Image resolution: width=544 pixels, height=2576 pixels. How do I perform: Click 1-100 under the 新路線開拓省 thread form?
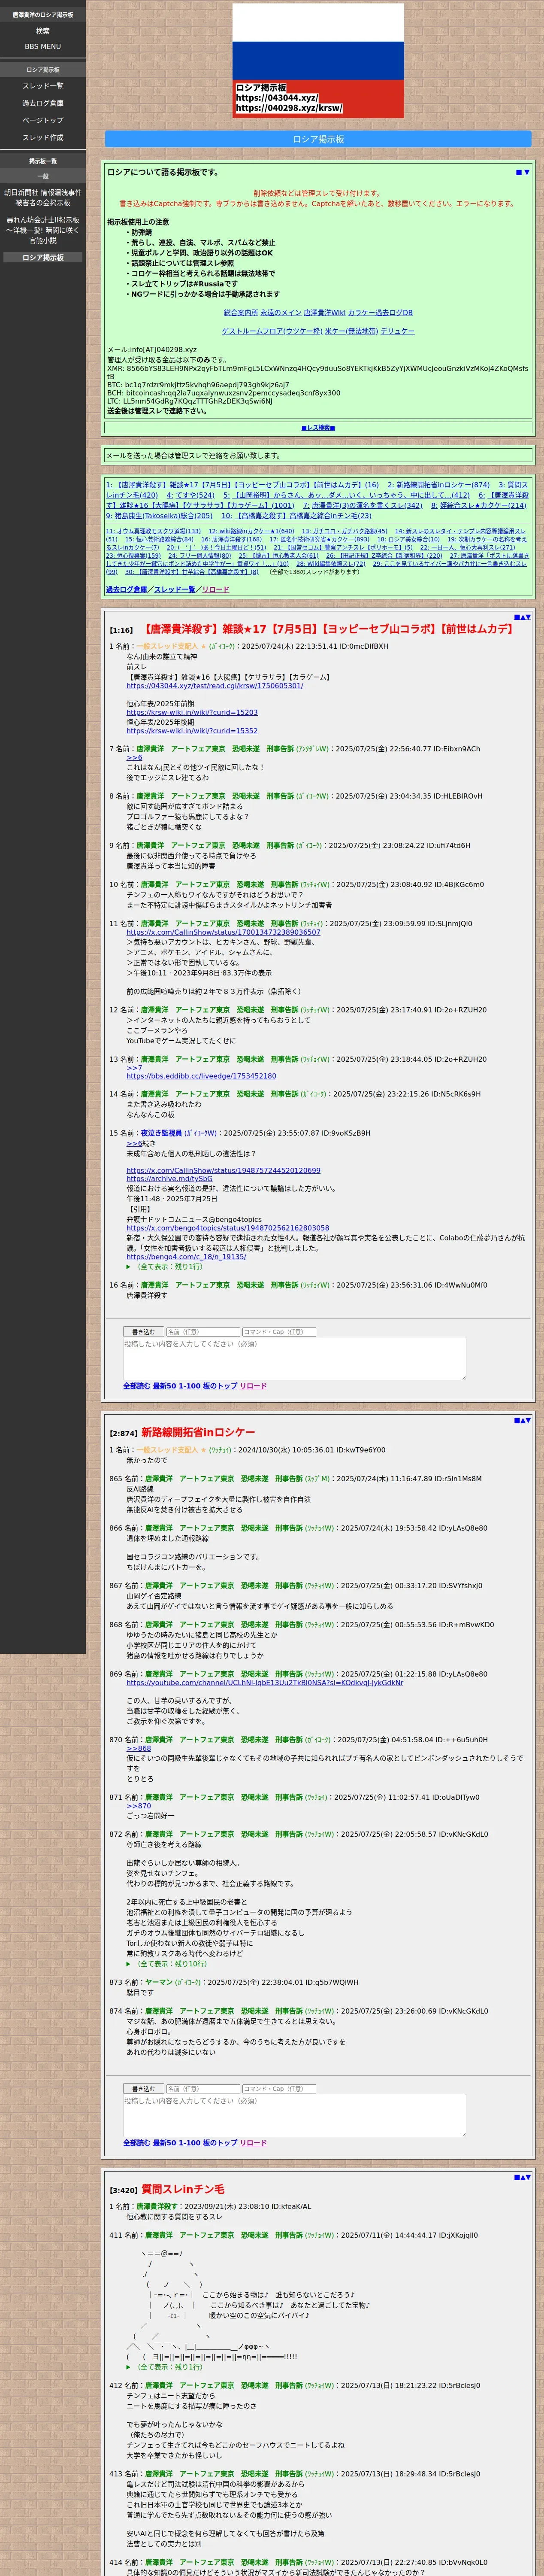pyautogui.click(x=189, y=2143)
